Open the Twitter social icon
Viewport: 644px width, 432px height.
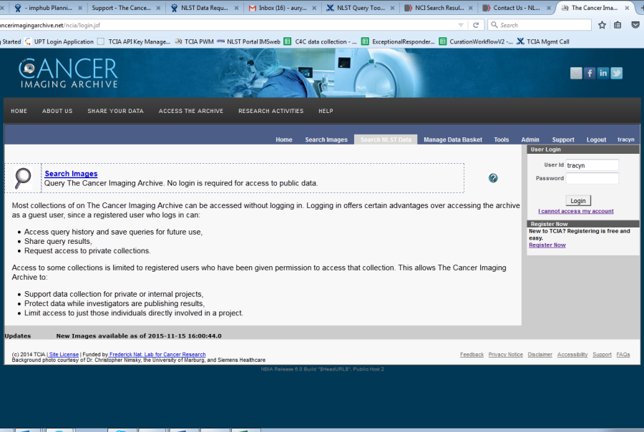(x=617, y=73)
